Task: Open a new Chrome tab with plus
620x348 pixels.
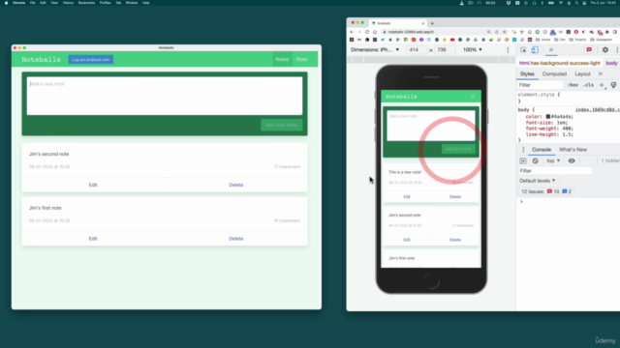Action: (432, 23)
